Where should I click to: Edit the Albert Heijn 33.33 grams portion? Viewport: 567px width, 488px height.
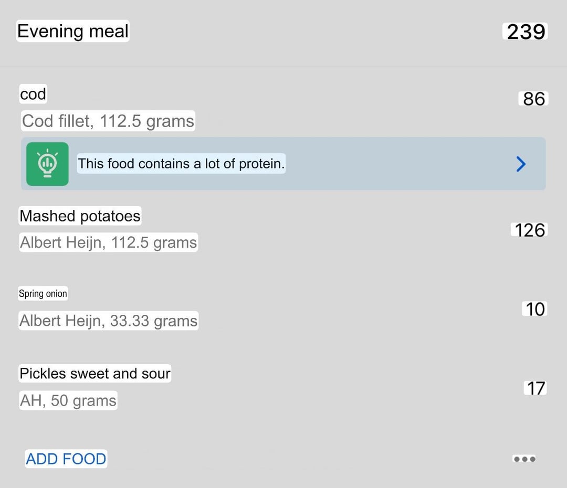109,321
